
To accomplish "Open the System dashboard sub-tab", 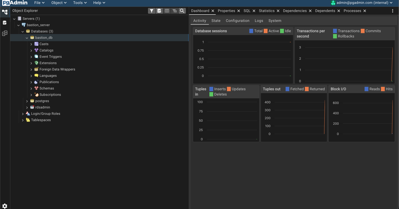I will click(x=275, y=21).
